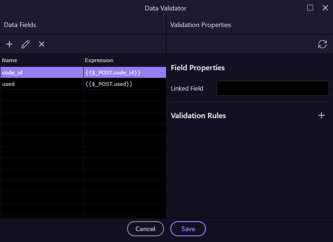Image resolution: width=333 pixels, height=242 pixels.
Task: Sort by the Expression column header
Action: 125,60
